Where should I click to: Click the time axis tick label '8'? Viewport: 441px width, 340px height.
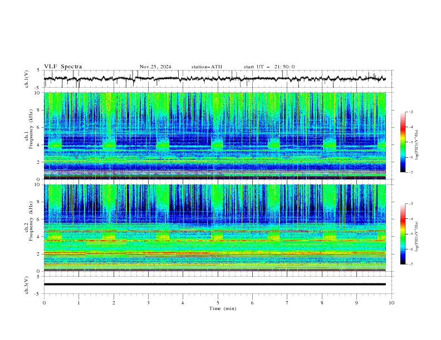322,303
